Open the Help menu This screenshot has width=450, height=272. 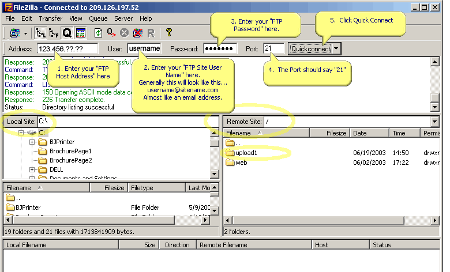[x=146, y=18]
